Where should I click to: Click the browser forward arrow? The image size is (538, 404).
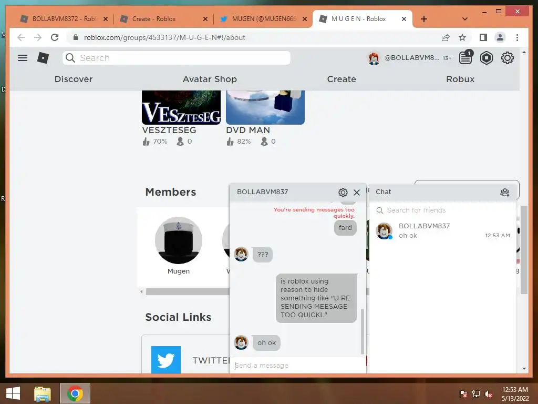pyautogui.click(x=38, y=37)
